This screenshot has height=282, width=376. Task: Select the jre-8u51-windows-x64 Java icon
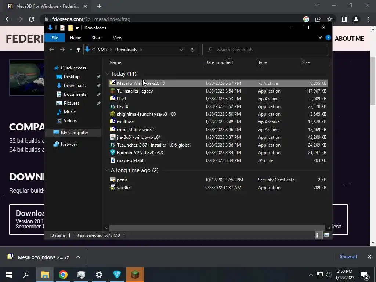click(x=113, y=137)
